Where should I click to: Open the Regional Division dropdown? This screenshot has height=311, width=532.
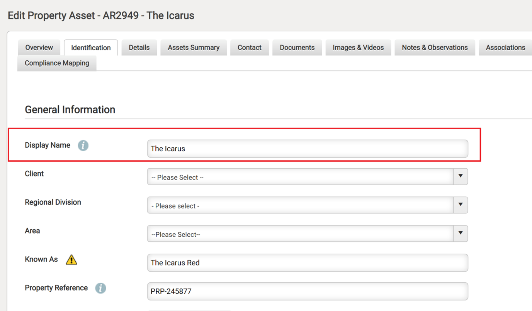308,205
